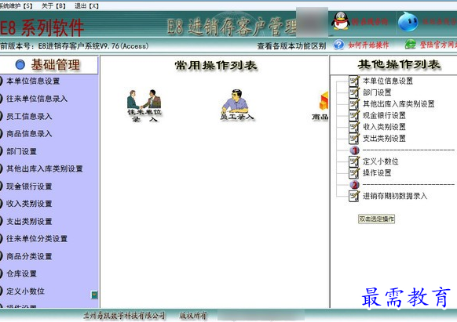Open the 退出【X】 menu
This screenshot has width=457, height=322.
coord(86,5)
